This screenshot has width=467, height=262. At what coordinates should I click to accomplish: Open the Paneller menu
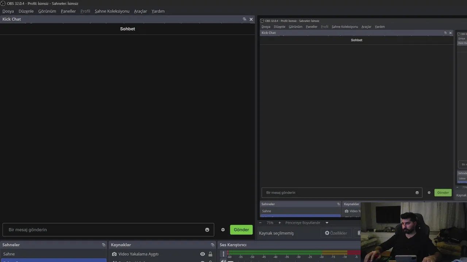[x=68, y=11]
